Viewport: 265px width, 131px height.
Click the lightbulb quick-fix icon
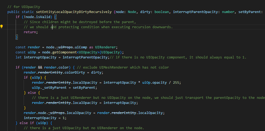point(2,27)
